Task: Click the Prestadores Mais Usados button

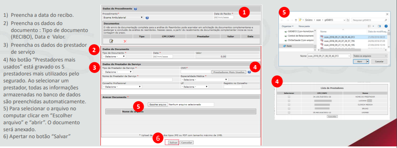Action: pyautogui.click(x=229, y=72)
